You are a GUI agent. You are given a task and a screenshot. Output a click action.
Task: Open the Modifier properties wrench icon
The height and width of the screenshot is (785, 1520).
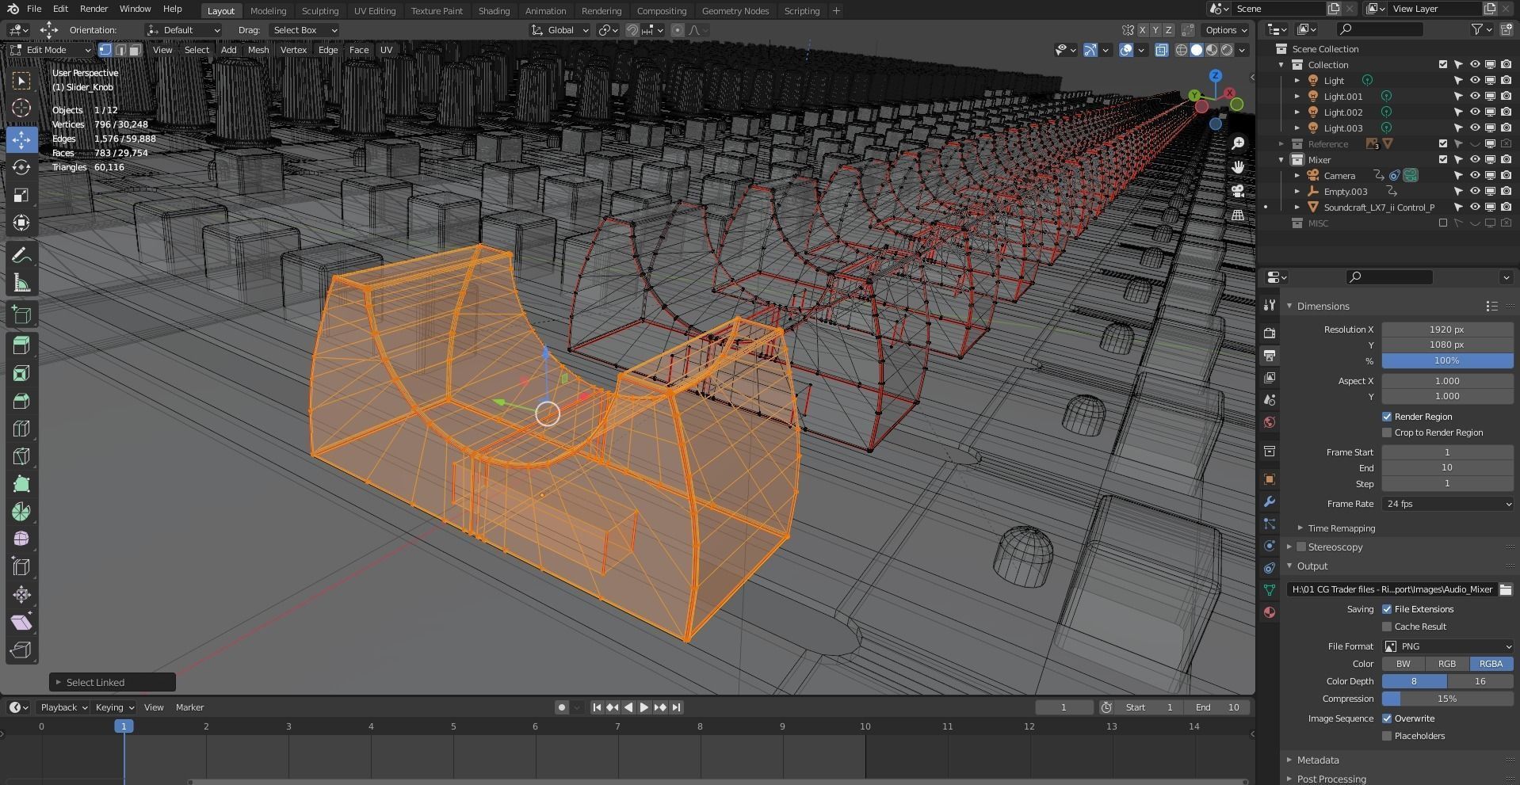1270,501
